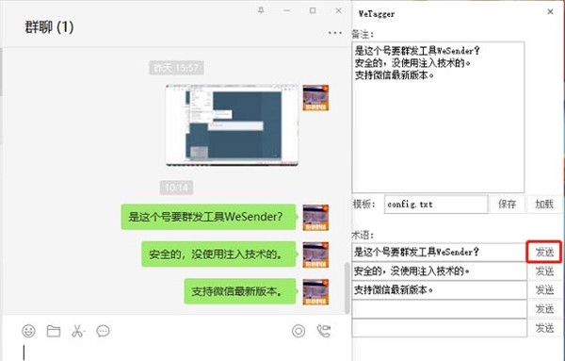
Task: Click 加载 button to load template
Action: click(x=544, y=205)
